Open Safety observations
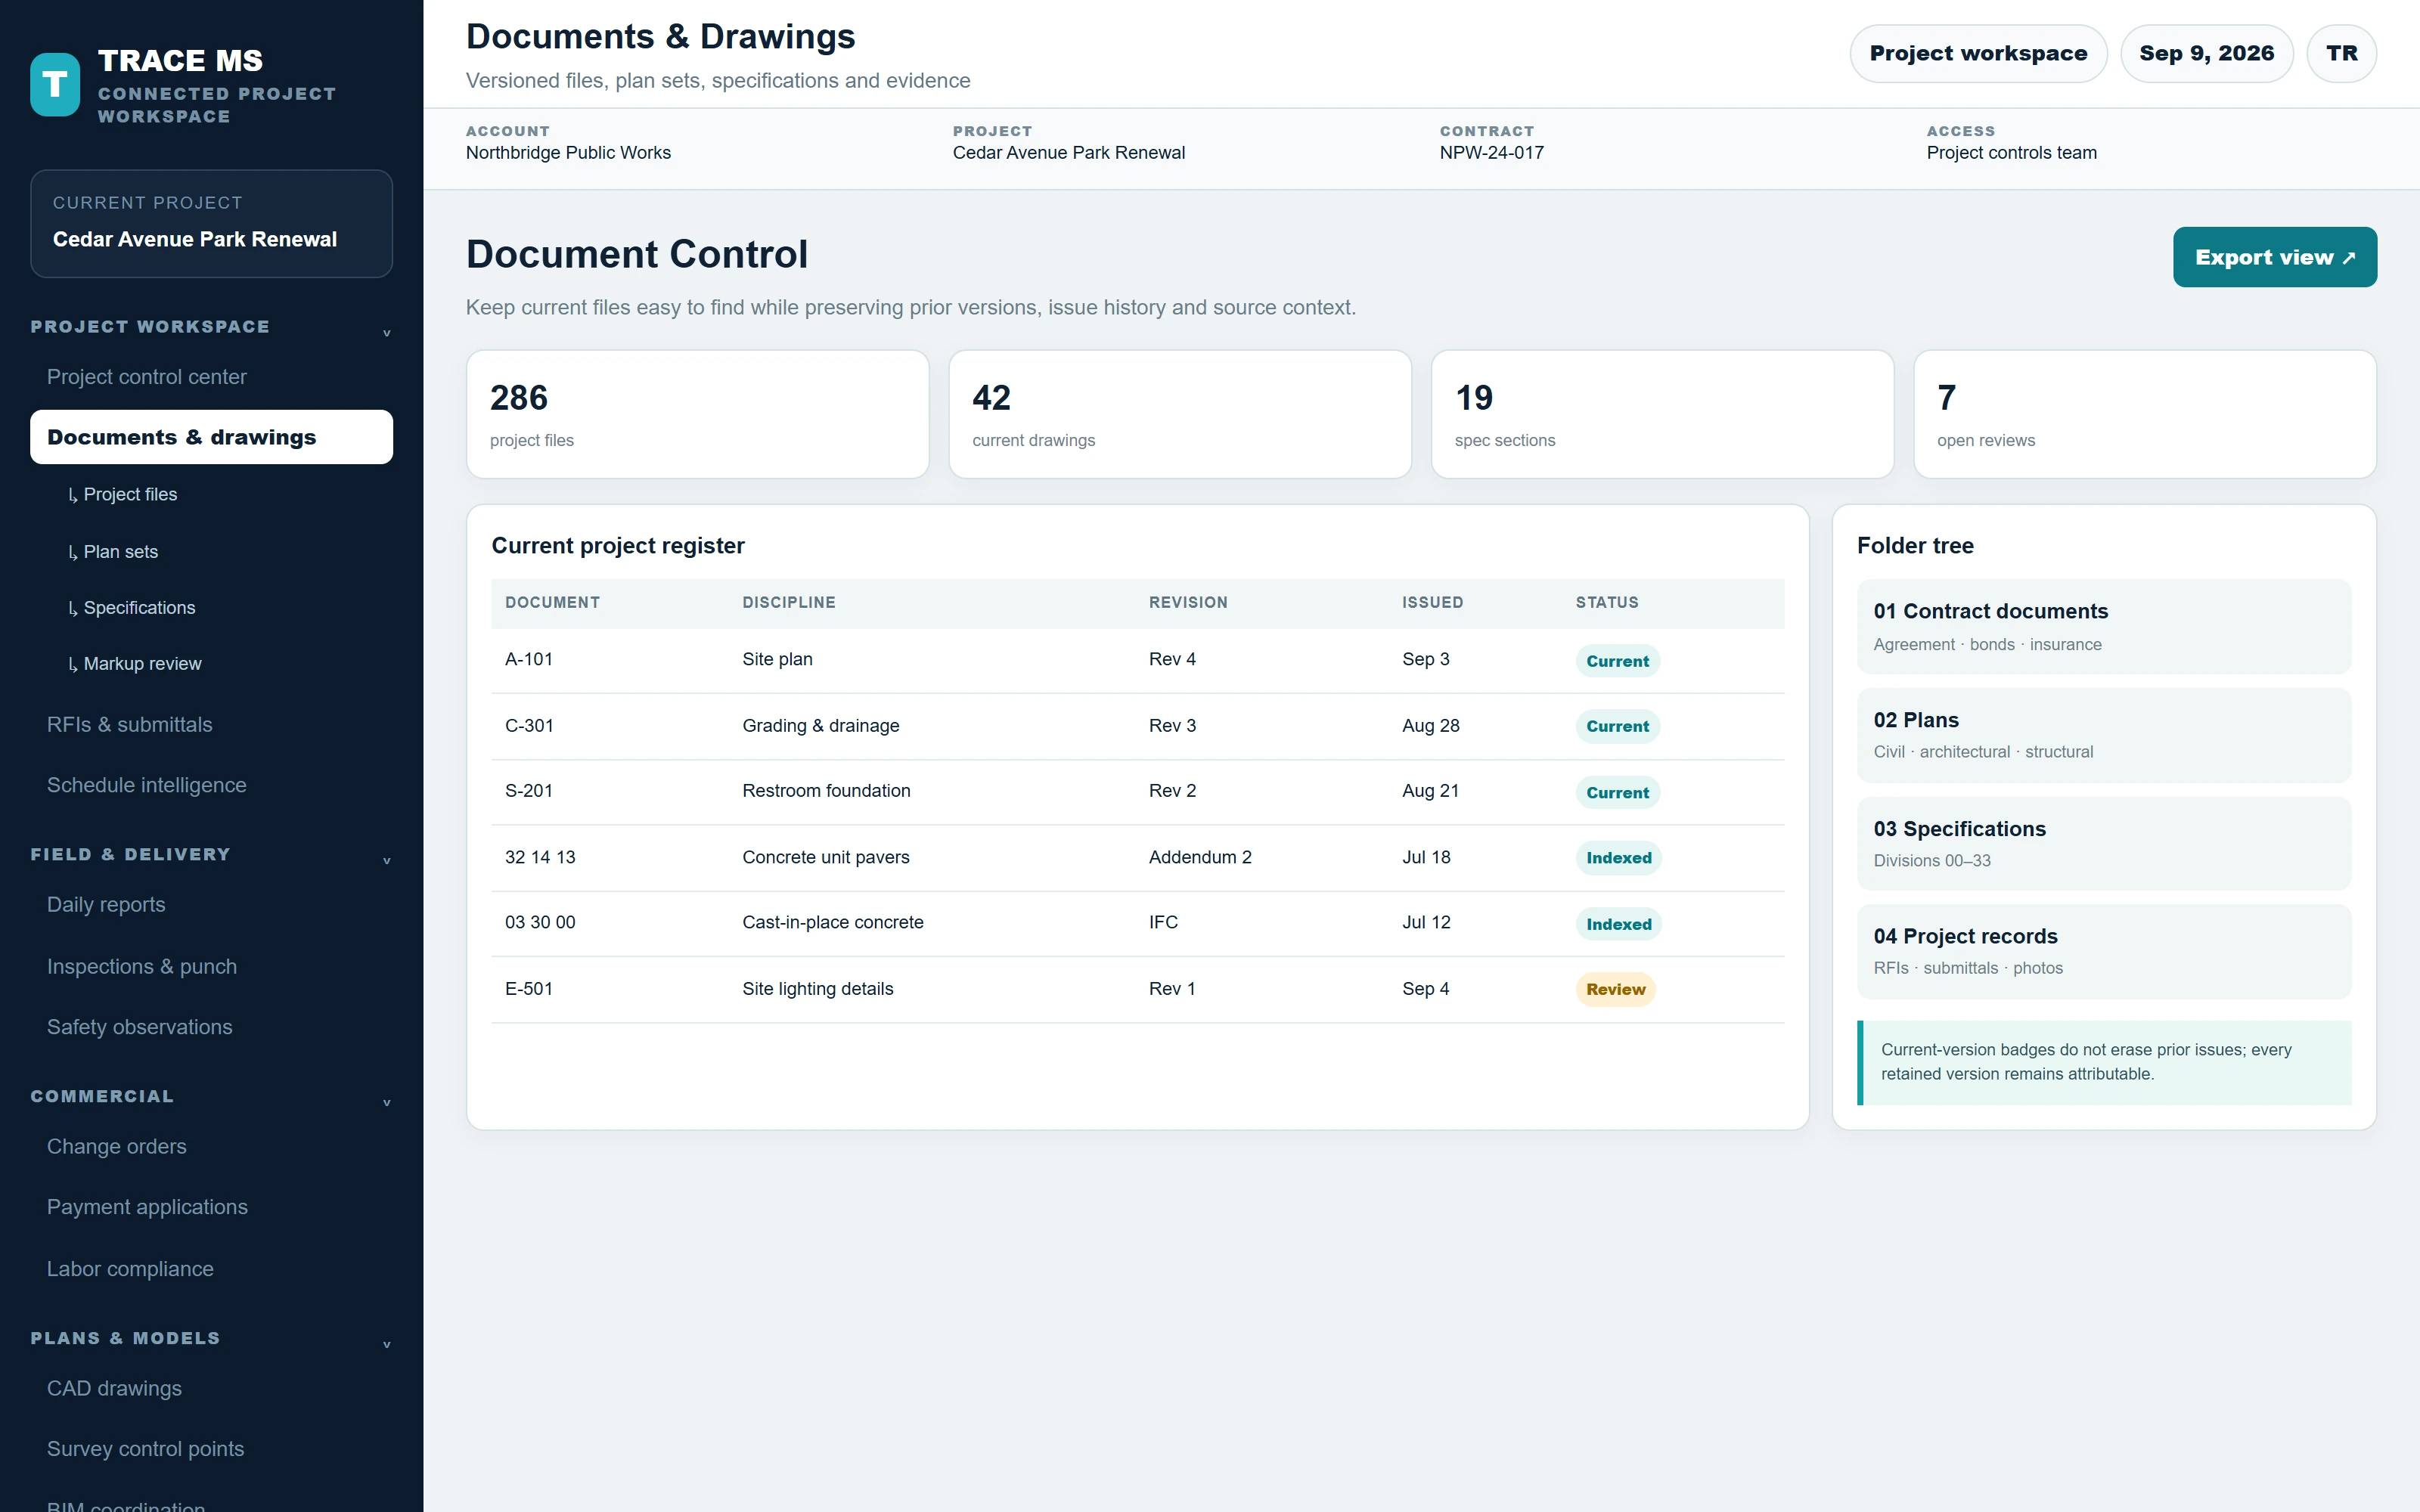This screenshot has width=2420, height=1512. pos(211,1027)
